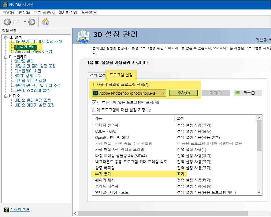The height and width of the screenshot is (217, 271).
Task: Select 백그라운드 응용 프로그램 최대 프레임 속도 row
Action: click(x=175, y=162)
